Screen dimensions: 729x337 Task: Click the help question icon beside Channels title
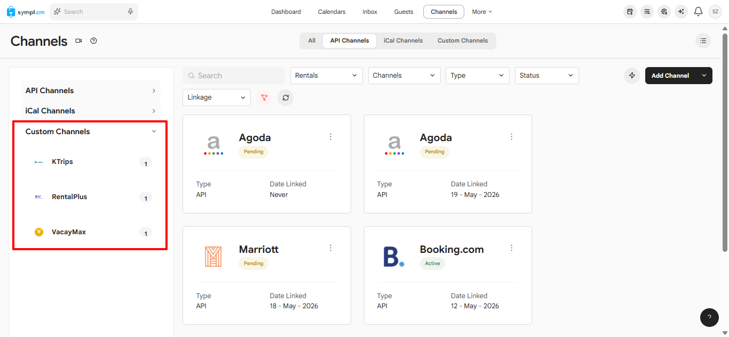(94, 41)
